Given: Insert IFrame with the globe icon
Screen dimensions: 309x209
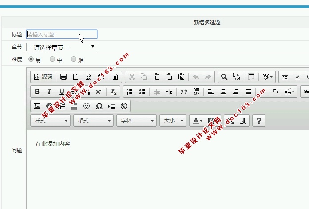Looking at the screenshot, I should click(124, 106).
